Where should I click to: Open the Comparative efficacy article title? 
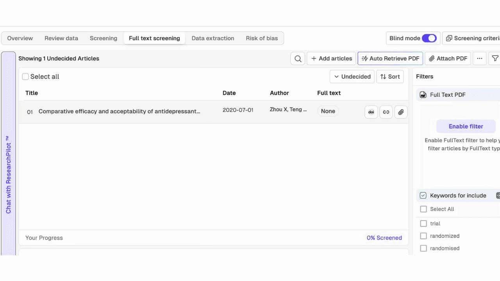119,112
